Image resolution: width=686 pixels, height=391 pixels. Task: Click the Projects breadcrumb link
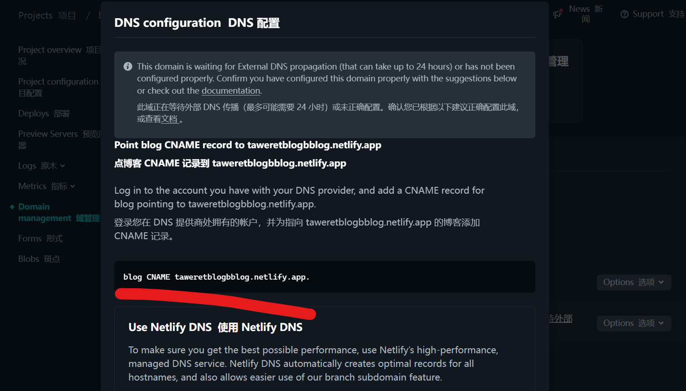(x=47, y=15)
